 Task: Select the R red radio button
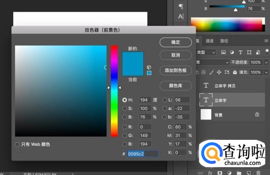[x=124, y=127]
